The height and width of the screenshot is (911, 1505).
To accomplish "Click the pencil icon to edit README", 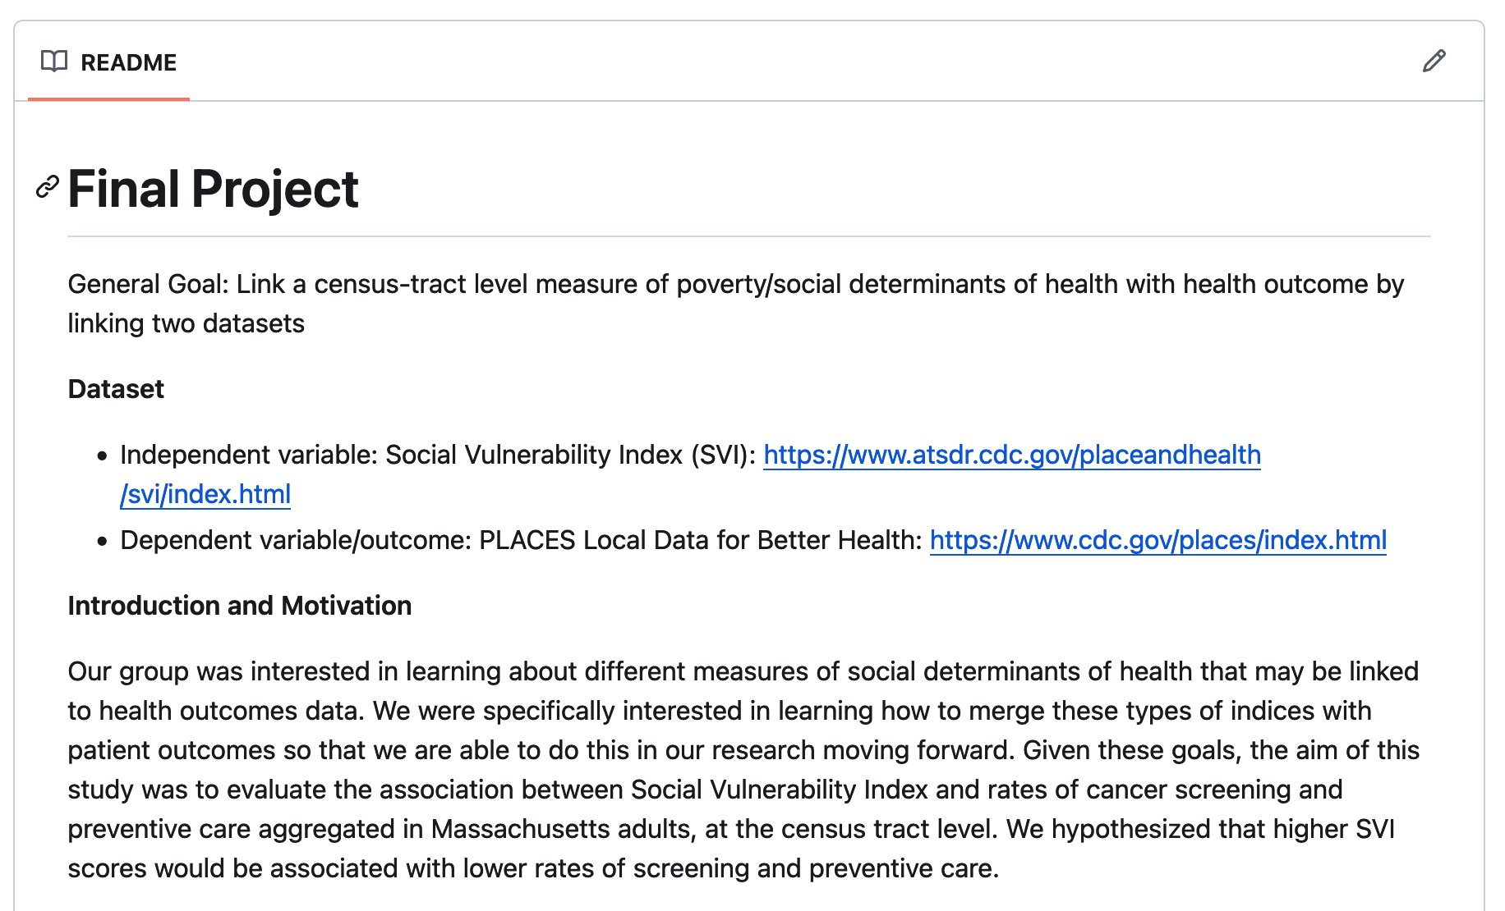I will coord(1434,62).
